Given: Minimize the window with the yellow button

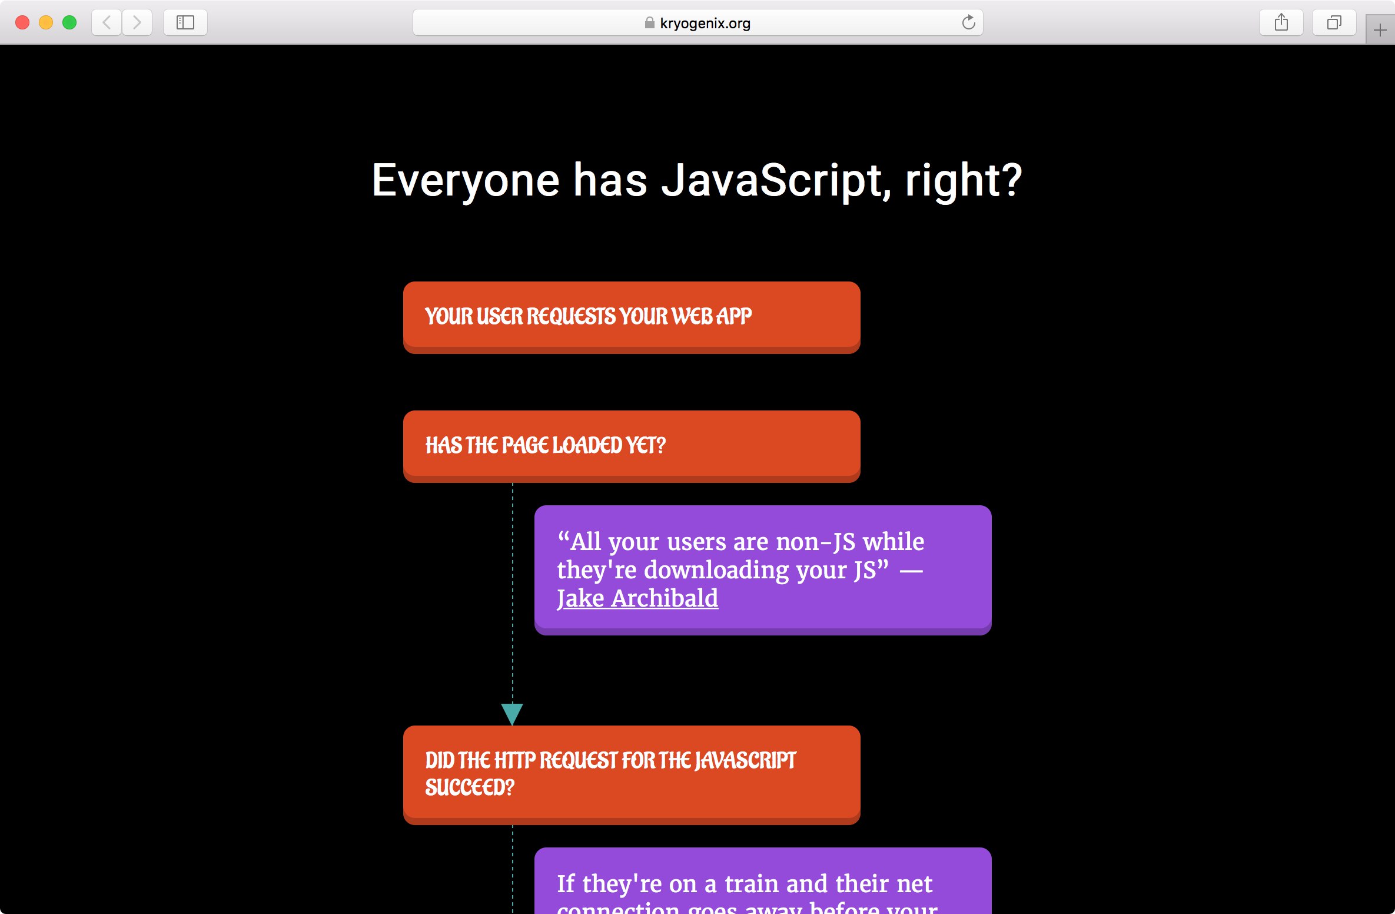Looking at the screenshot, I should point(46,22).
